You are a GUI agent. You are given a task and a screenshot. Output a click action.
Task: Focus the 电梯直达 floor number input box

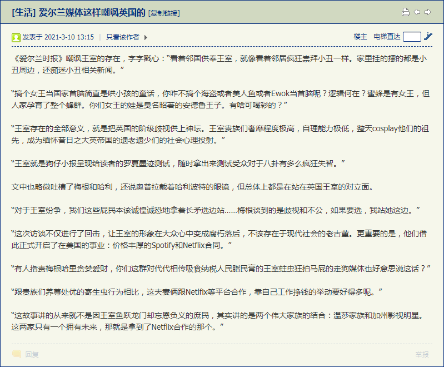coord(412,37)
